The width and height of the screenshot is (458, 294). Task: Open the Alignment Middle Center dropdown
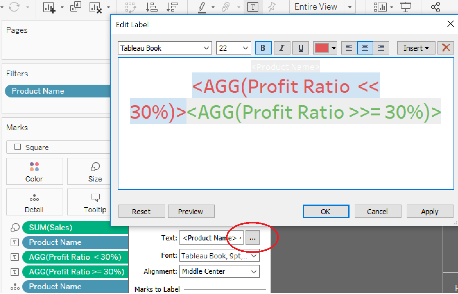[220, 271]
